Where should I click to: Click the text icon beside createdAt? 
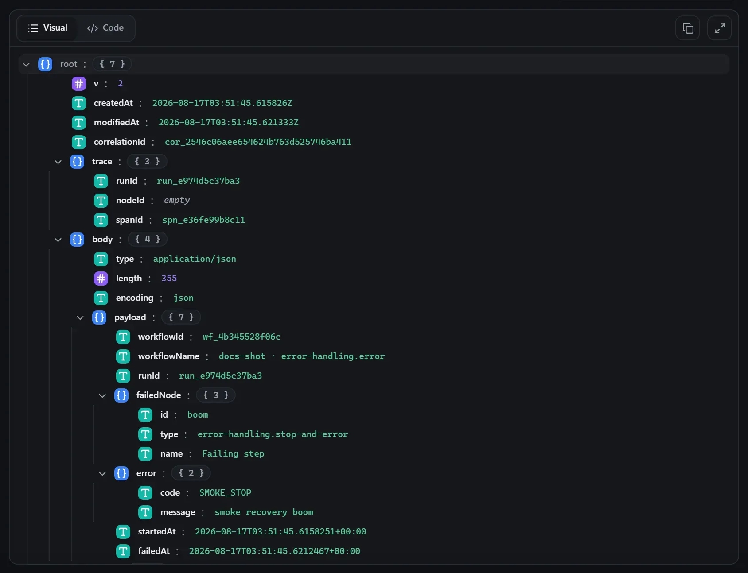[79, 103]
